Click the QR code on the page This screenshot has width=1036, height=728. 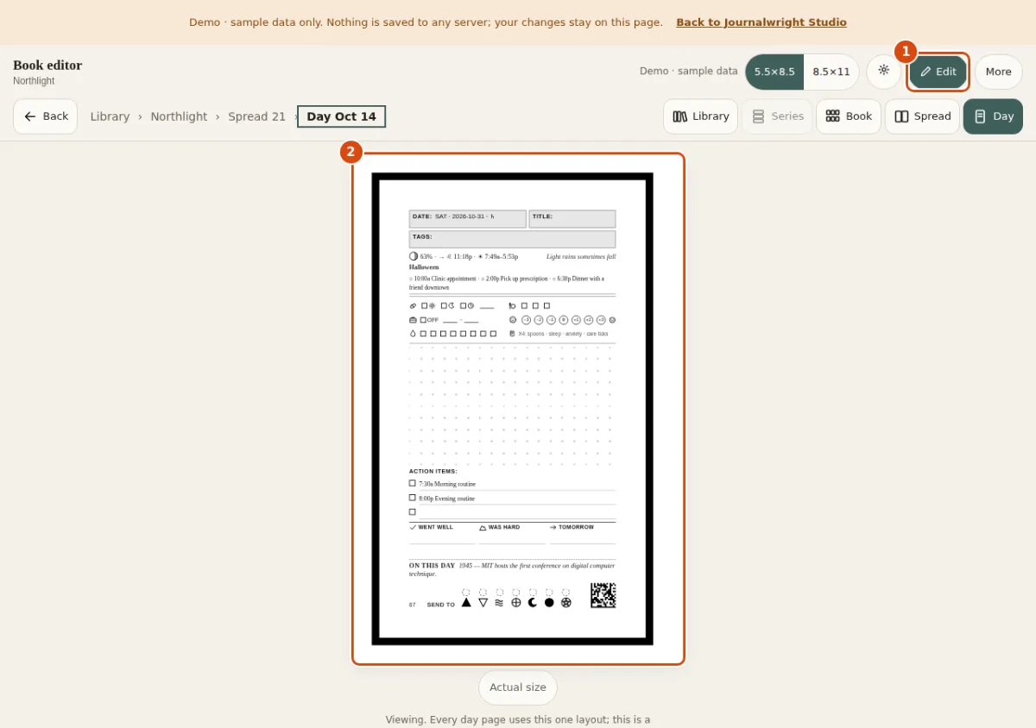tap(603, 595)
